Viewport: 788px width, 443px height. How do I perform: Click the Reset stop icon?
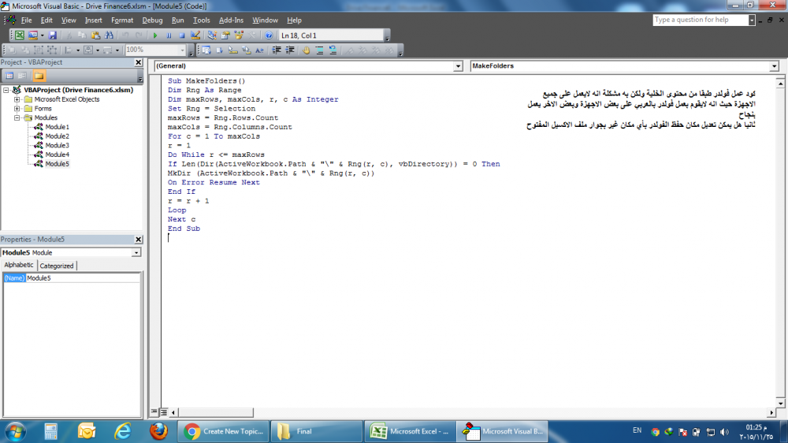pos(182,35)
